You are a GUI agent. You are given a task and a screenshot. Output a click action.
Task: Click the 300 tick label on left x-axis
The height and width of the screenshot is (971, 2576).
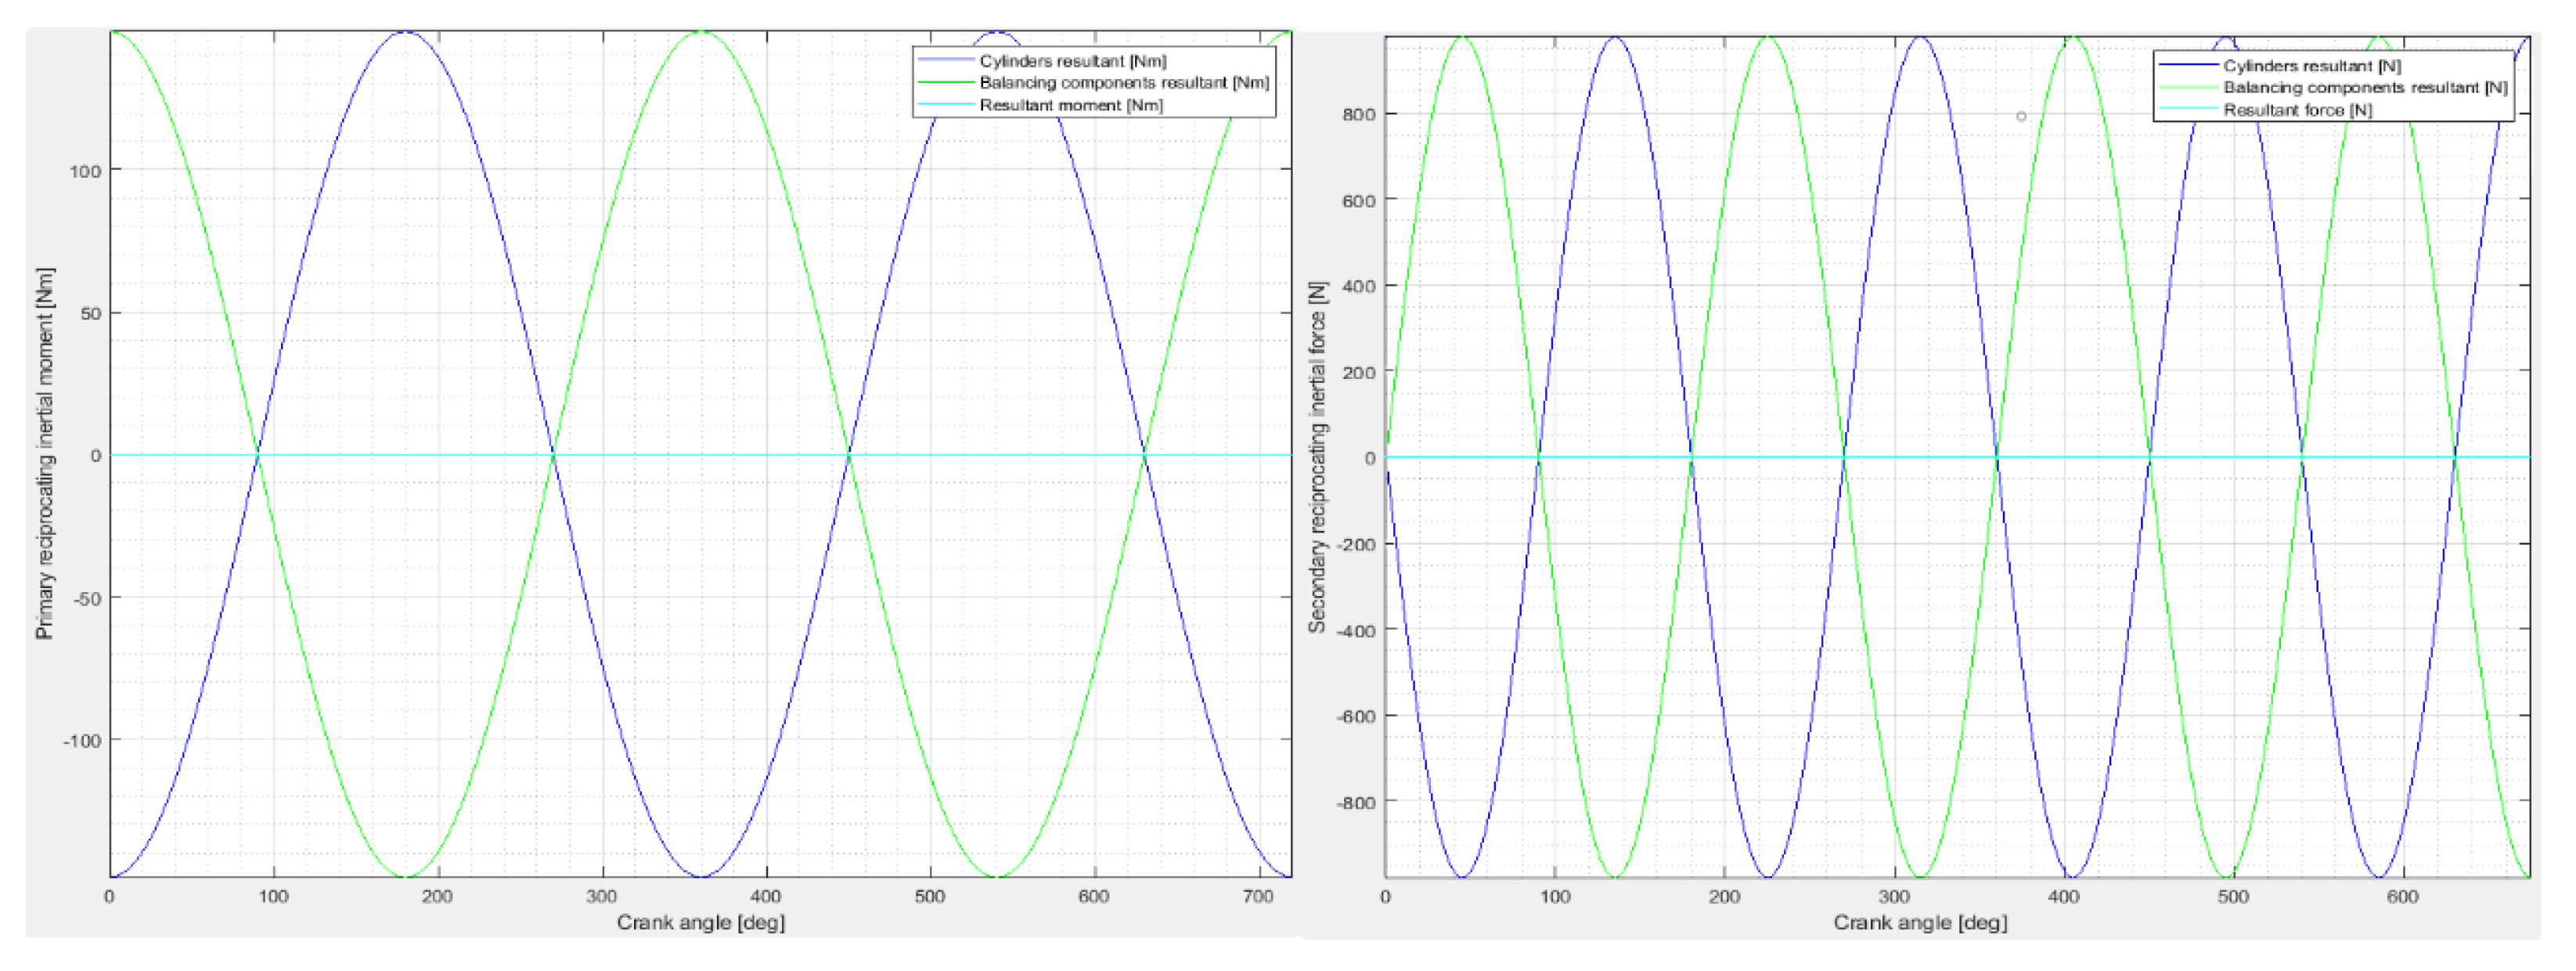pyautogui.click(x=601, y=897)
